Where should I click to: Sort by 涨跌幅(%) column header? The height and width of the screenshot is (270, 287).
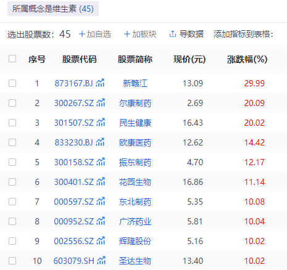coord(247,59)
